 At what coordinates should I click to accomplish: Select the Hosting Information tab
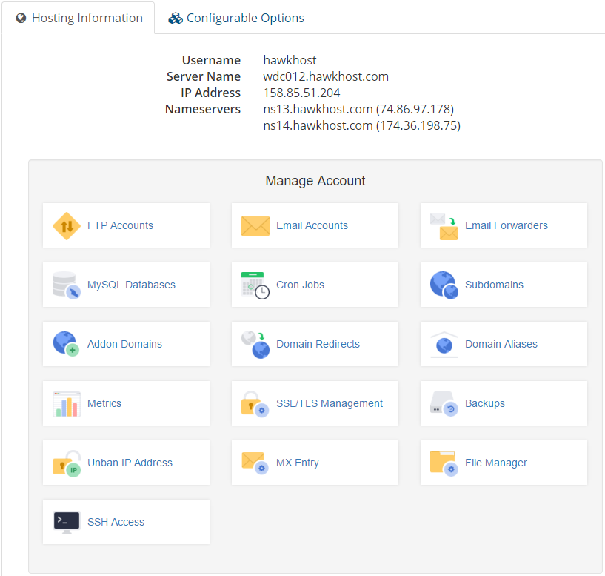78,18
